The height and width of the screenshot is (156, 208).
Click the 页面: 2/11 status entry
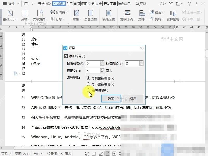point(22,154)
